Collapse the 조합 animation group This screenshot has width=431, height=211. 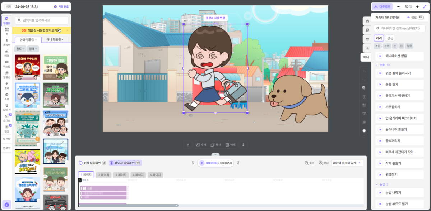(377, 65)
